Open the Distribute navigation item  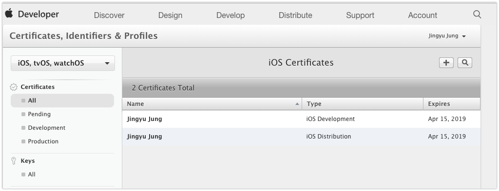click(295, 15)
